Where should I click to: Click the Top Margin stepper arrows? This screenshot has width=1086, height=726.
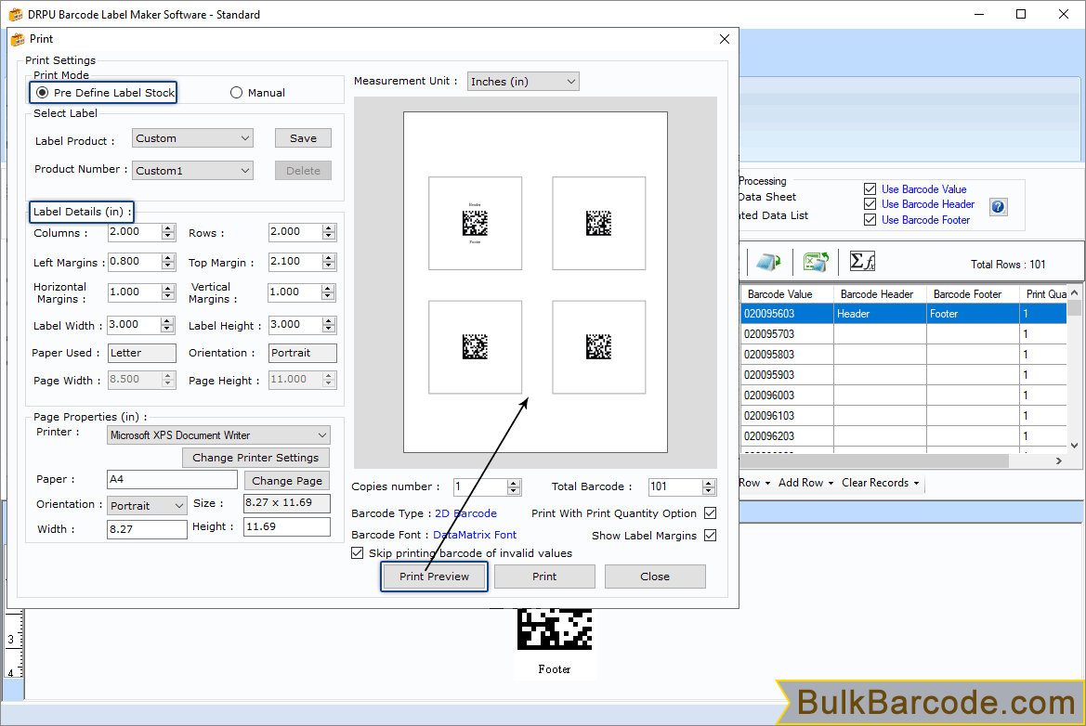[329, 262]
